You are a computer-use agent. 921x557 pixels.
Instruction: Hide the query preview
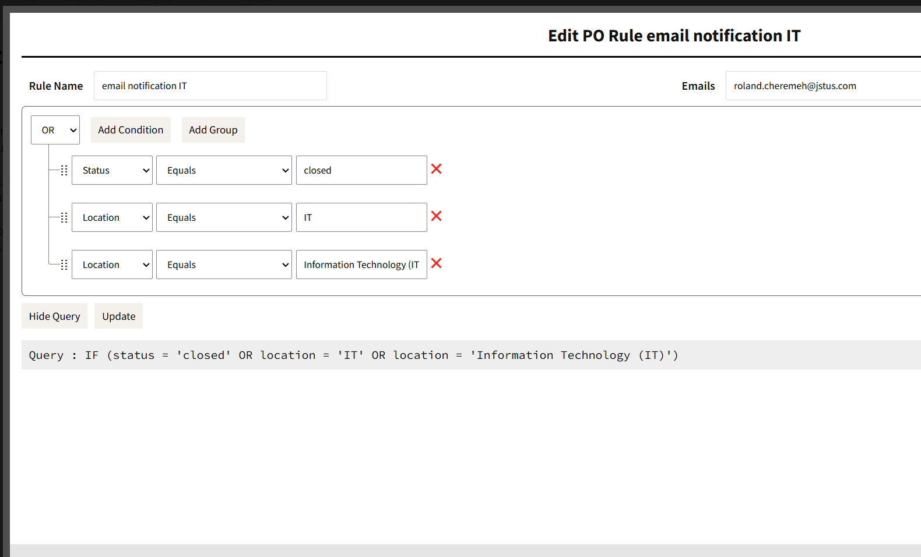[x=55, y=316]
